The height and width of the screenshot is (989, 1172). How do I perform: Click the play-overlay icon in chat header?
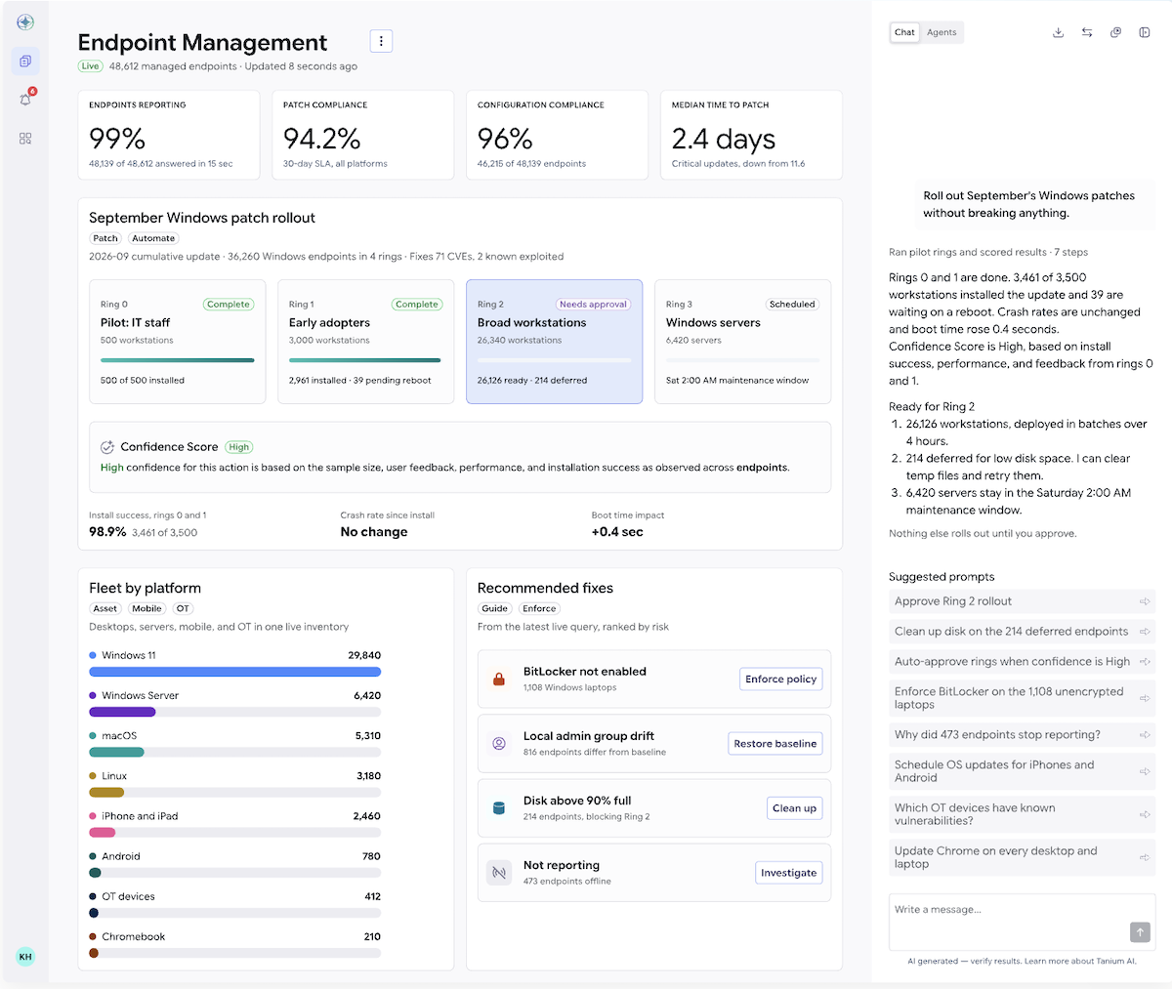(1115, 32)
